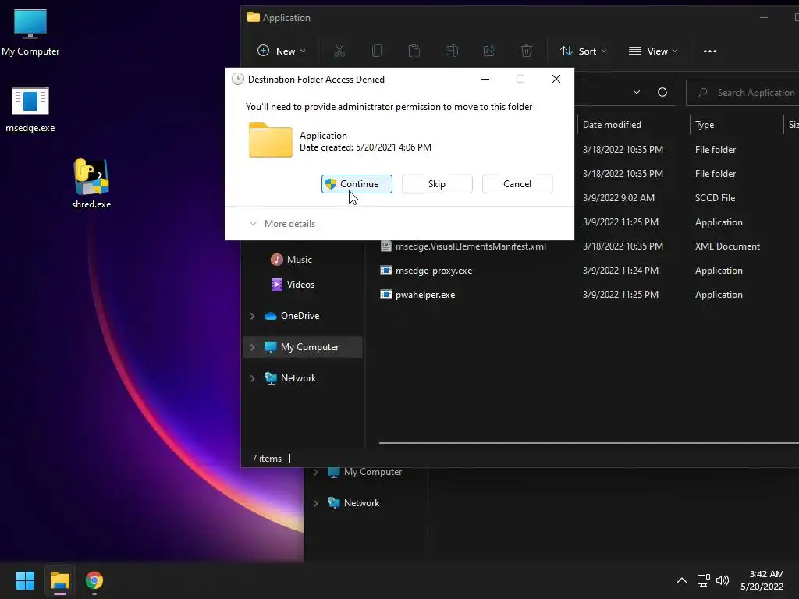
Task: Open the View dropdown menu
Action: [653, 51]
